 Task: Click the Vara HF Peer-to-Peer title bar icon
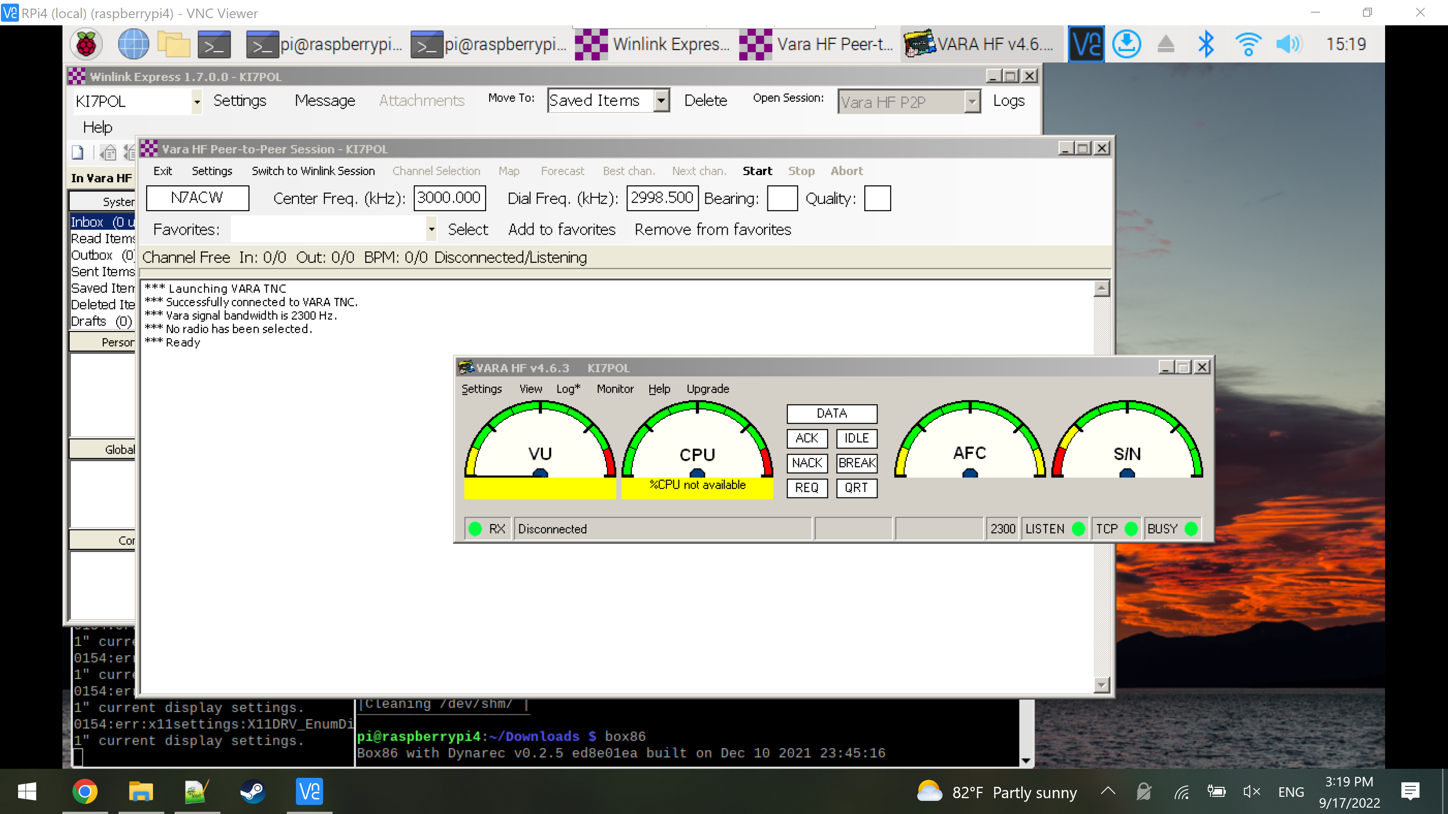point(149,148)
